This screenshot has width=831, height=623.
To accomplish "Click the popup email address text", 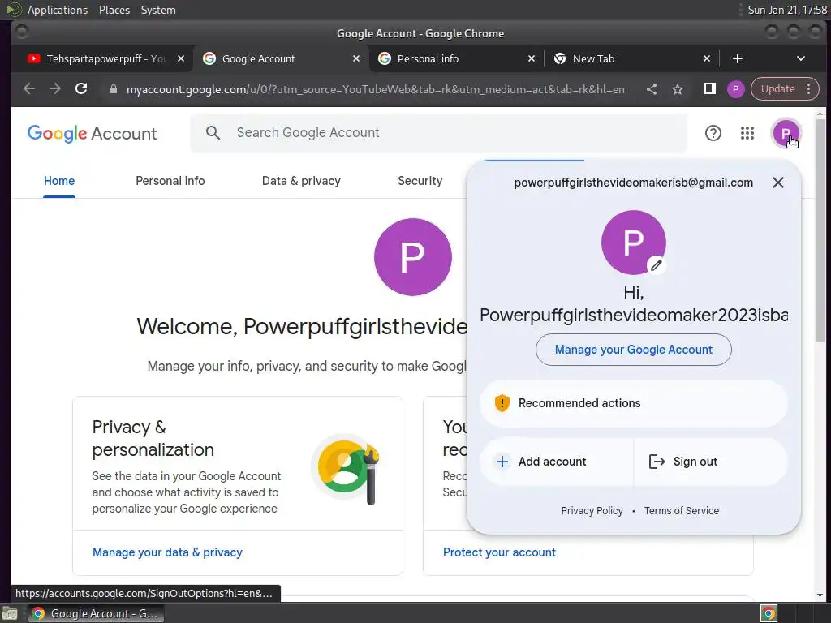I will [633, 183].
